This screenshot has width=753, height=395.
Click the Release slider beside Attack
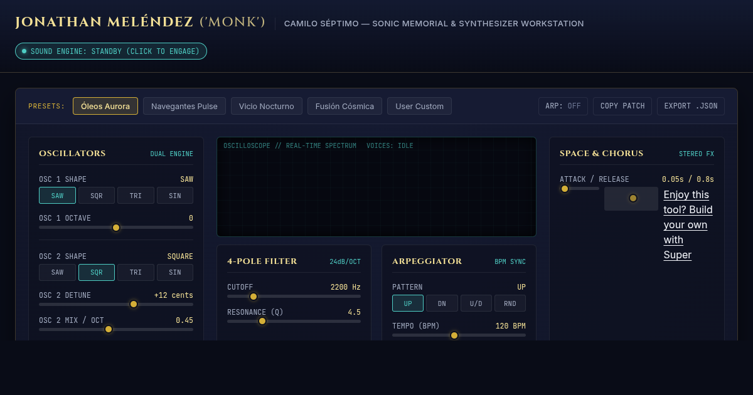631,198
